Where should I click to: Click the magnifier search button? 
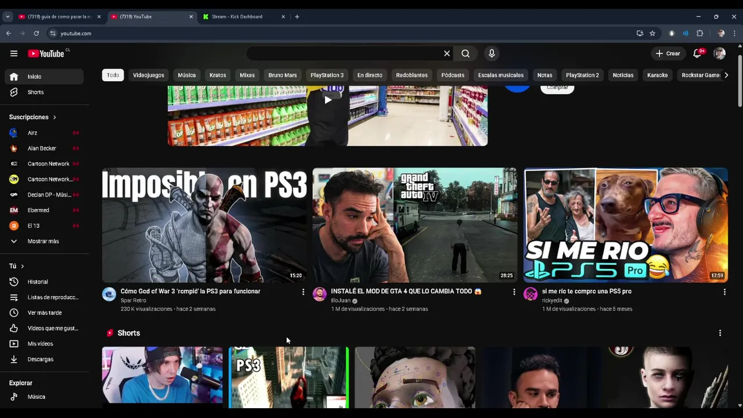point(466,53)
